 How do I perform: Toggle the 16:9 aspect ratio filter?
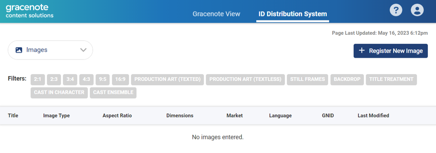coord(120,80)
